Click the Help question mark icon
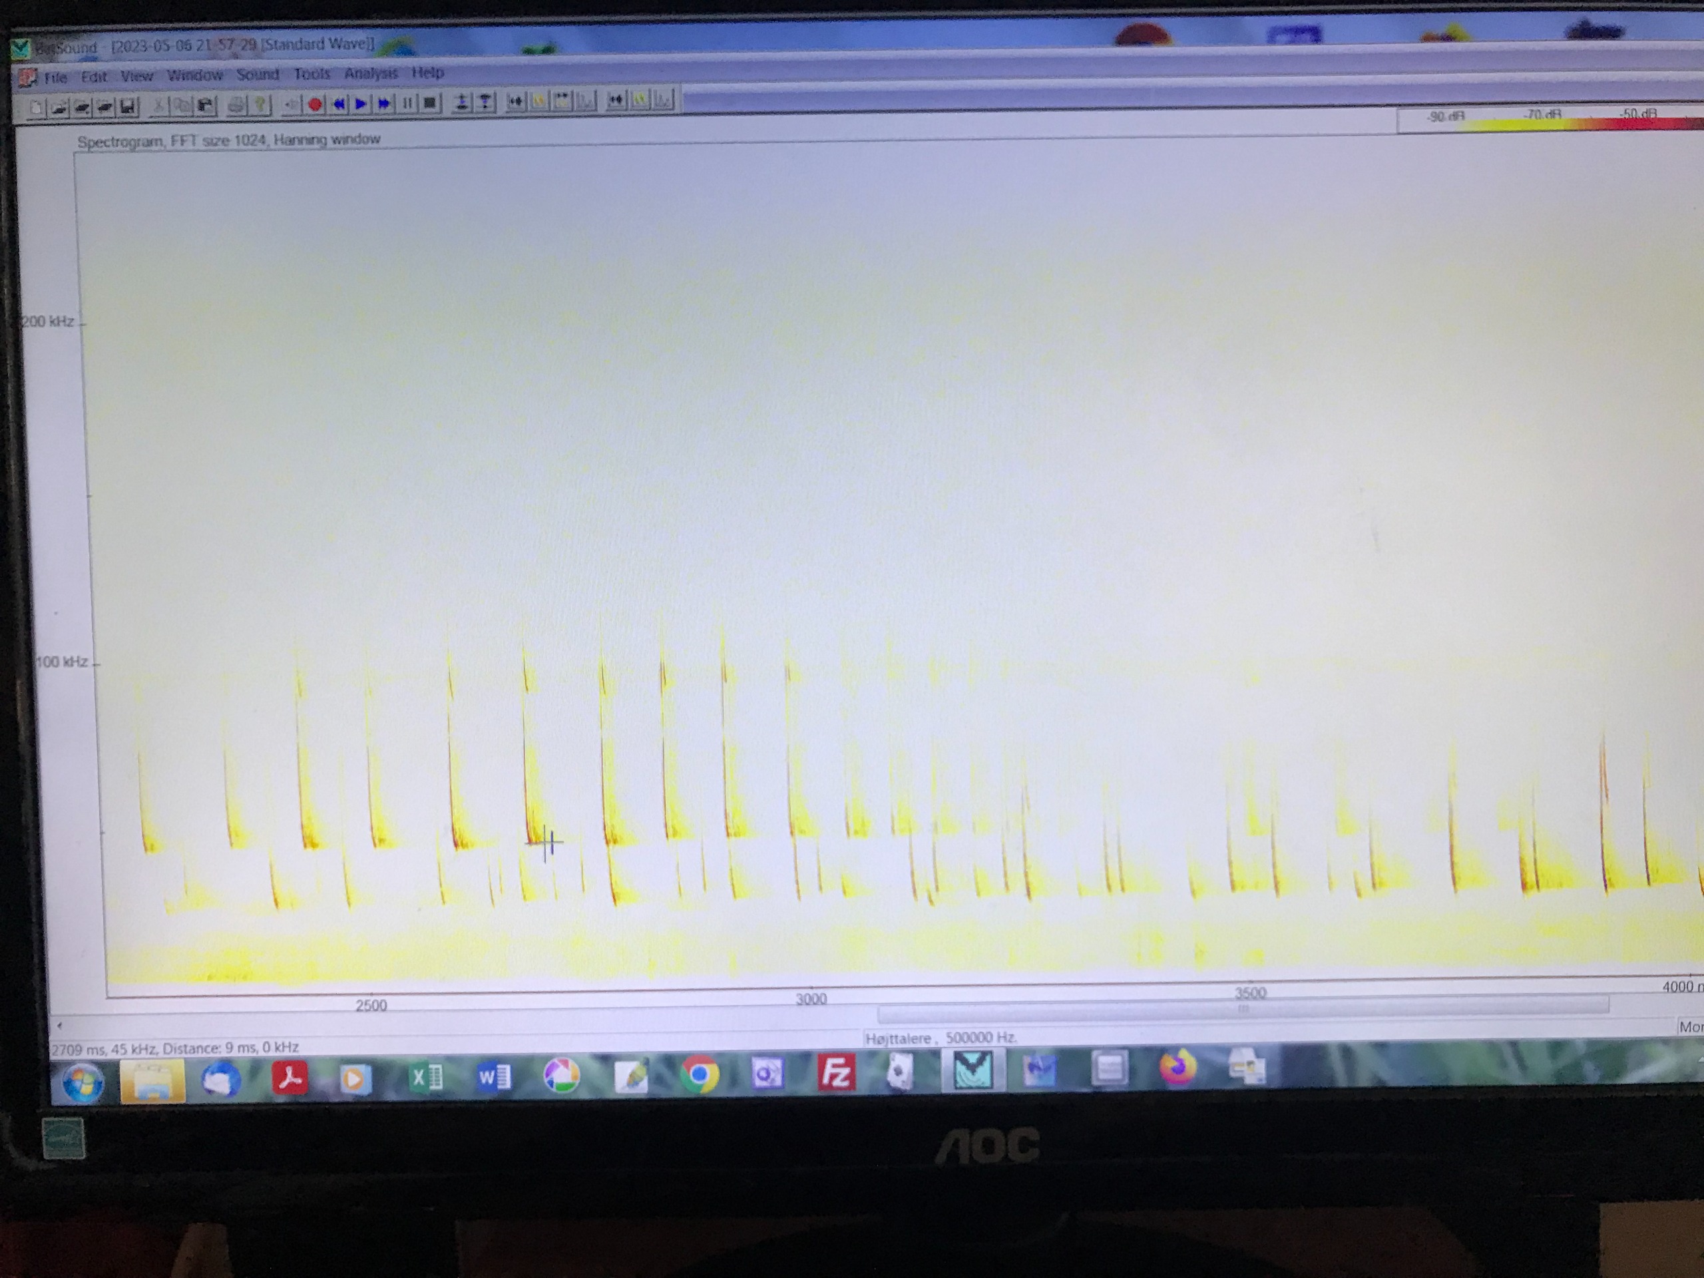The image size is (1704, 1278). coord(260,105)
